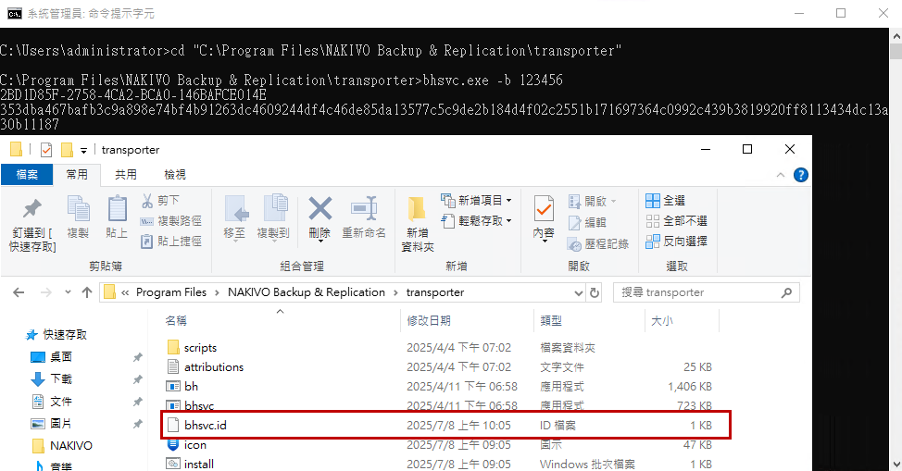Refresh the transporter folder view
The width and height of the screenshot is (902, 471).
pyautogui.click(x=595, y=292)
